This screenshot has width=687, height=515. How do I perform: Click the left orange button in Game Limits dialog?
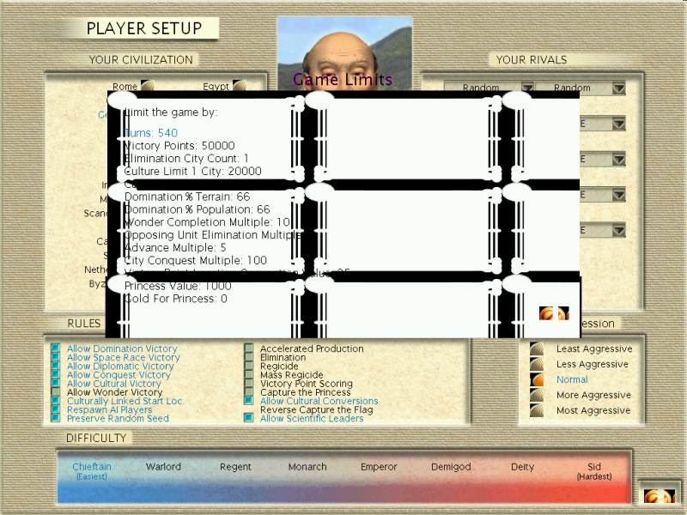(545, 313)
